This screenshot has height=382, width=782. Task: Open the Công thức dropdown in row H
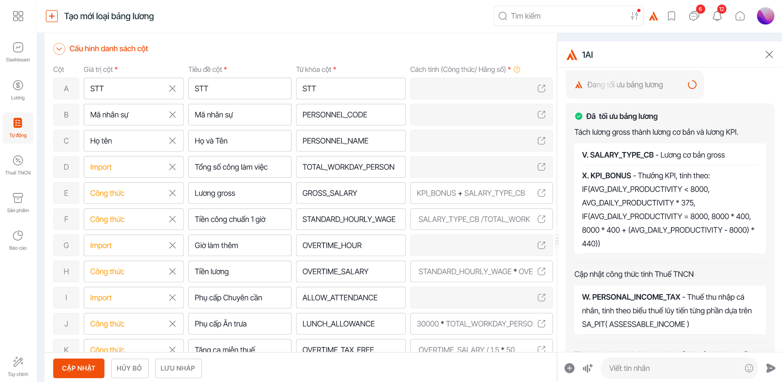(134, 271)
